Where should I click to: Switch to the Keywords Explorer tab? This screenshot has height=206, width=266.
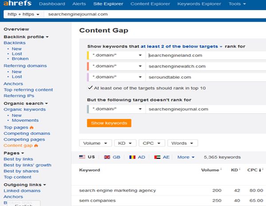[x=198, y=4]
